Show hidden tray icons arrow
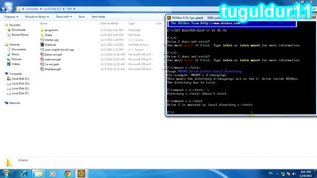 tap(277, 174)
